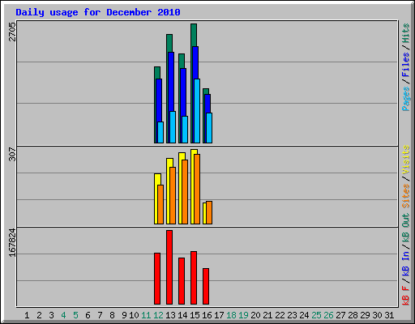Click day 1 on the x-axis
This screenshot has height=324, width=415.
tap(27, 315)
